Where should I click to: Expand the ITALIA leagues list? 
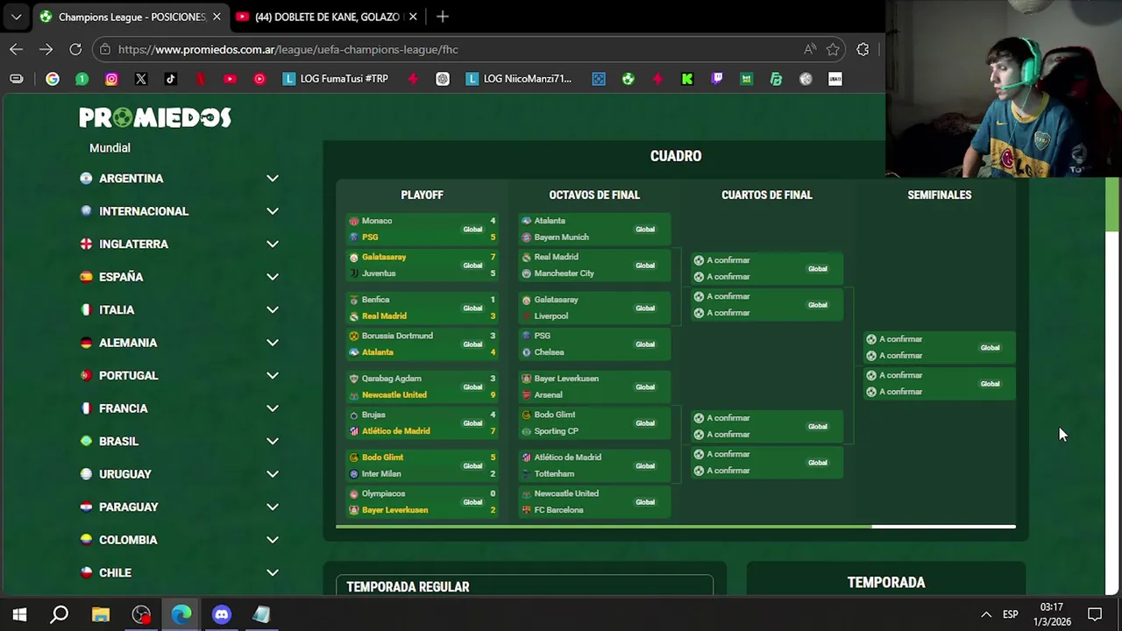273,309
